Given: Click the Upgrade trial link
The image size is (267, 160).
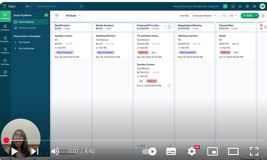Looking at the screenshot, I should point(213,6).
